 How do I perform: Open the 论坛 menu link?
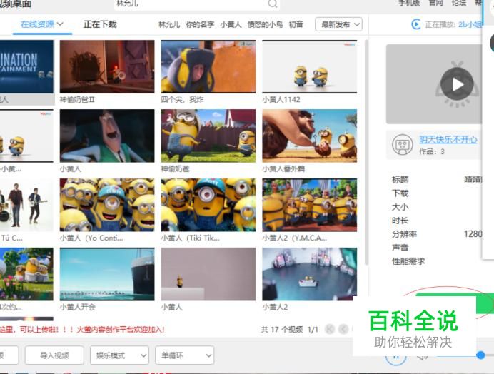(x=459, y=3)
